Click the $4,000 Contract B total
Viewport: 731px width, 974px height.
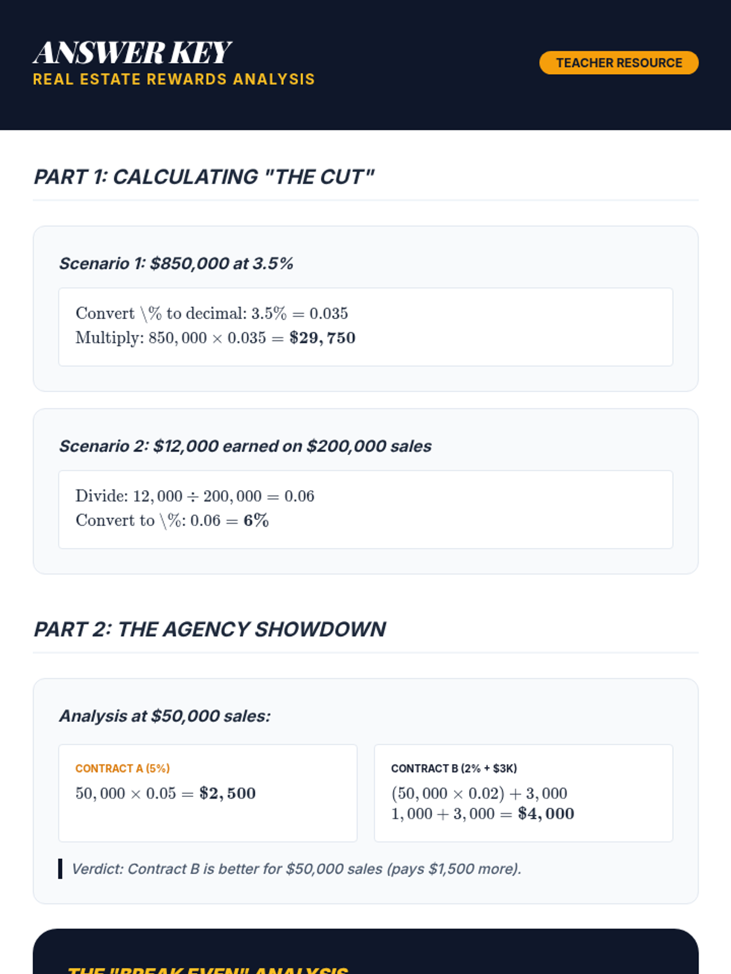(546, 814)
